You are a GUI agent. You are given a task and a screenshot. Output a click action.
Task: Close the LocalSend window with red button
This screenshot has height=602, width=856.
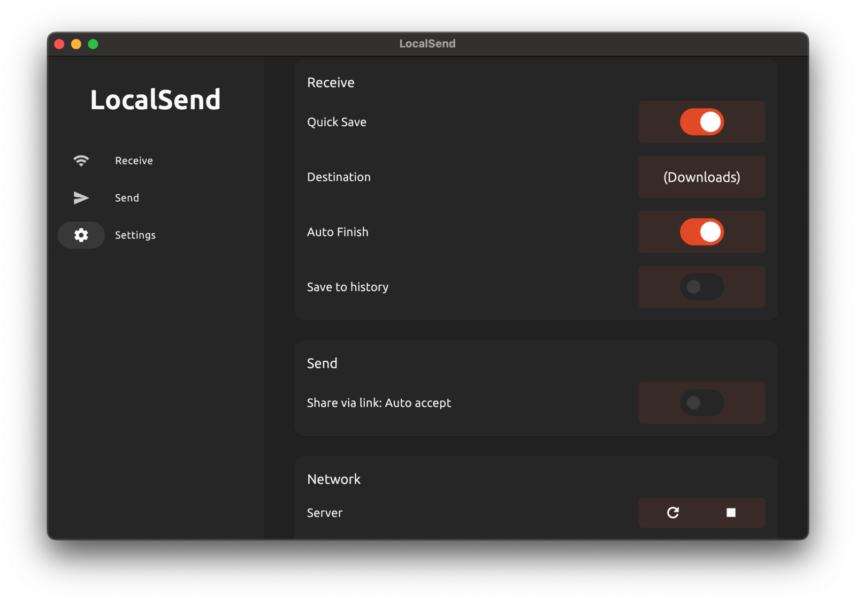59,44
